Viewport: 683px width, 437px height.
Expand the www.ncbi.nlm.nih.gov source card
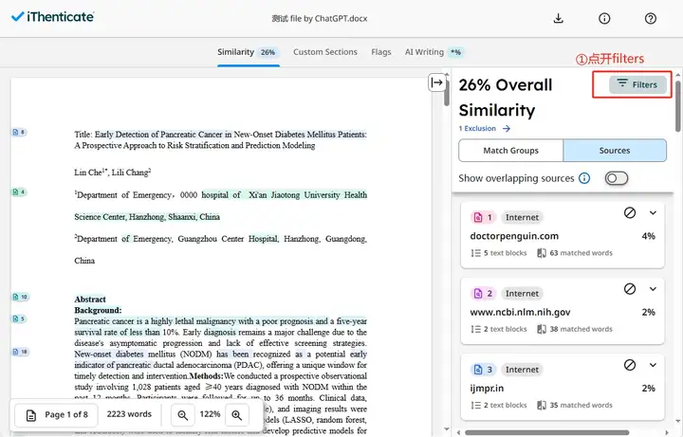[x=653, y=289]
